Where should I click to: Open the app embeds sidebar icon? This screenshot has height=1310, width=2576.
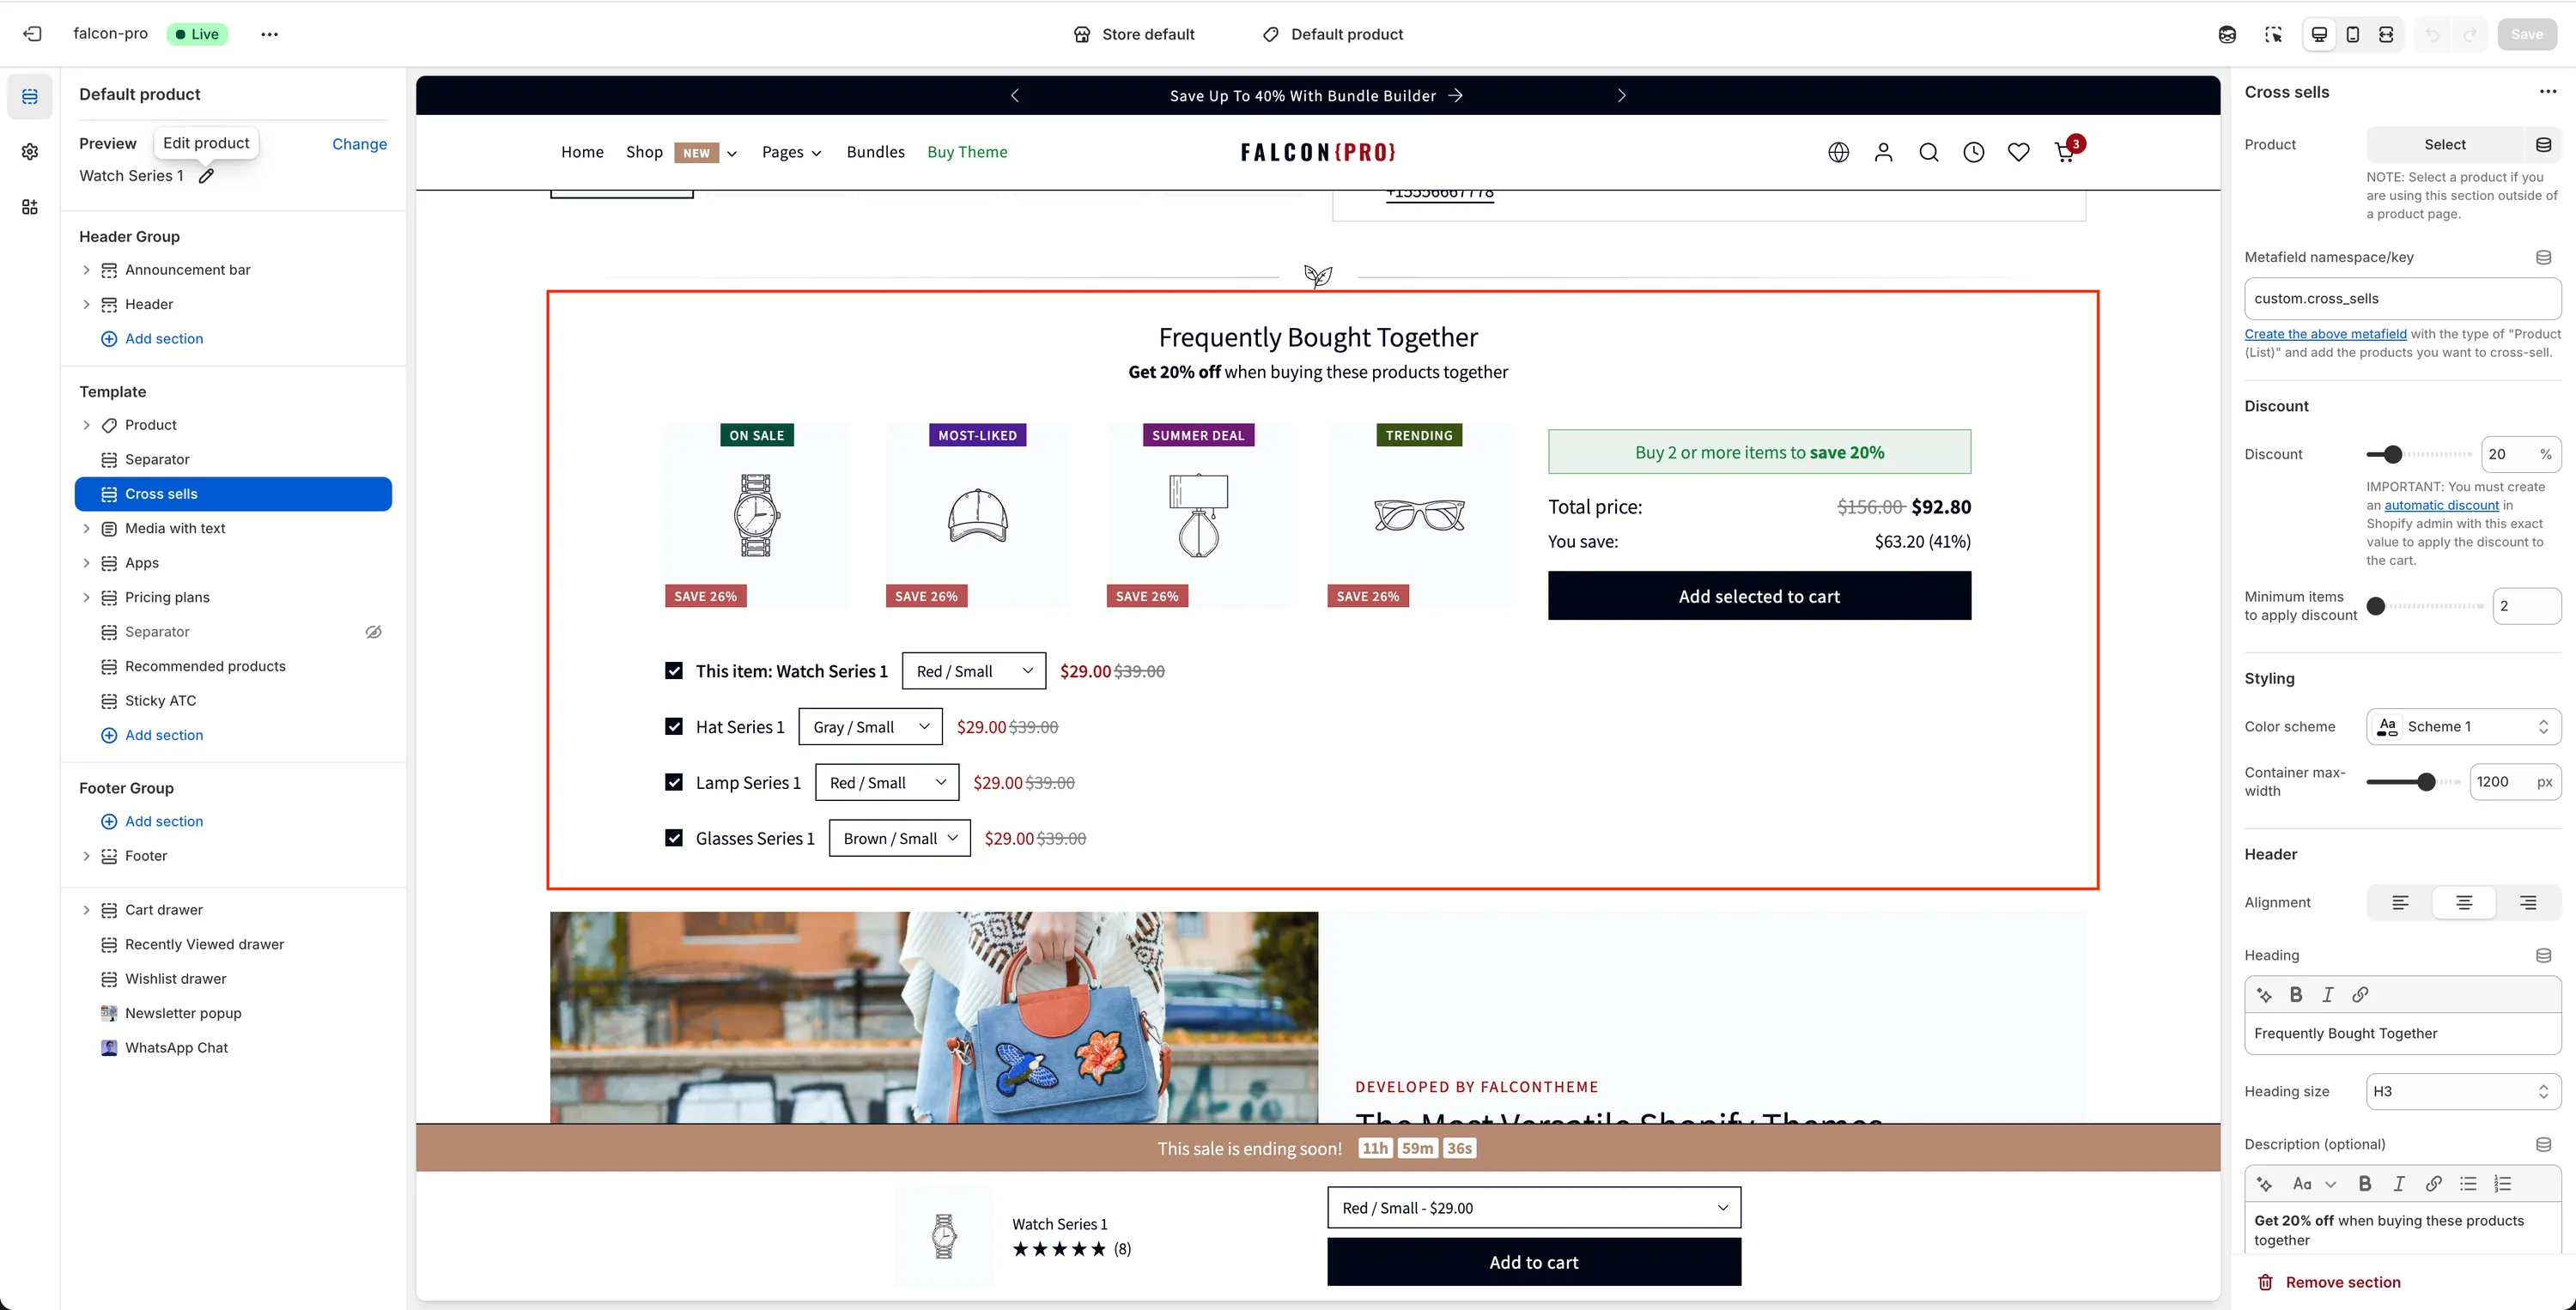30,207
